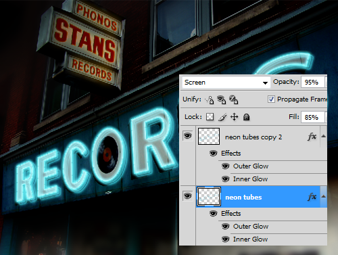The height and width of the screenshot is (255, 338).
Task: Click the Fill field showing 85%
Action: [x=313, y=117]
